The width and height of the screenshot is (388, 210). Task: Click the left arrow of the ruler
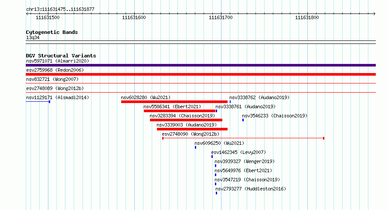(x=27, y=13)
